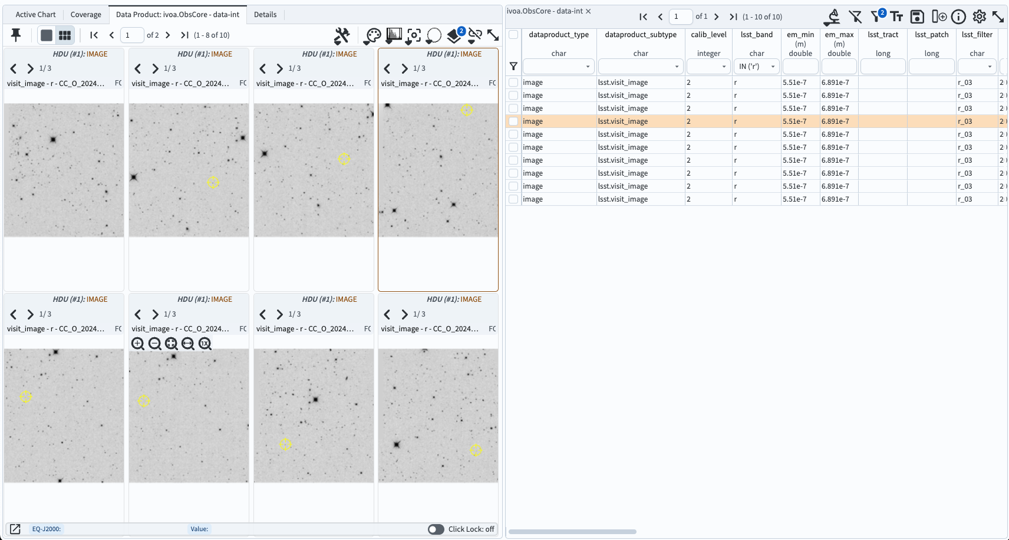
Task: Open the color table palette icon
Action: coord(372,35)
